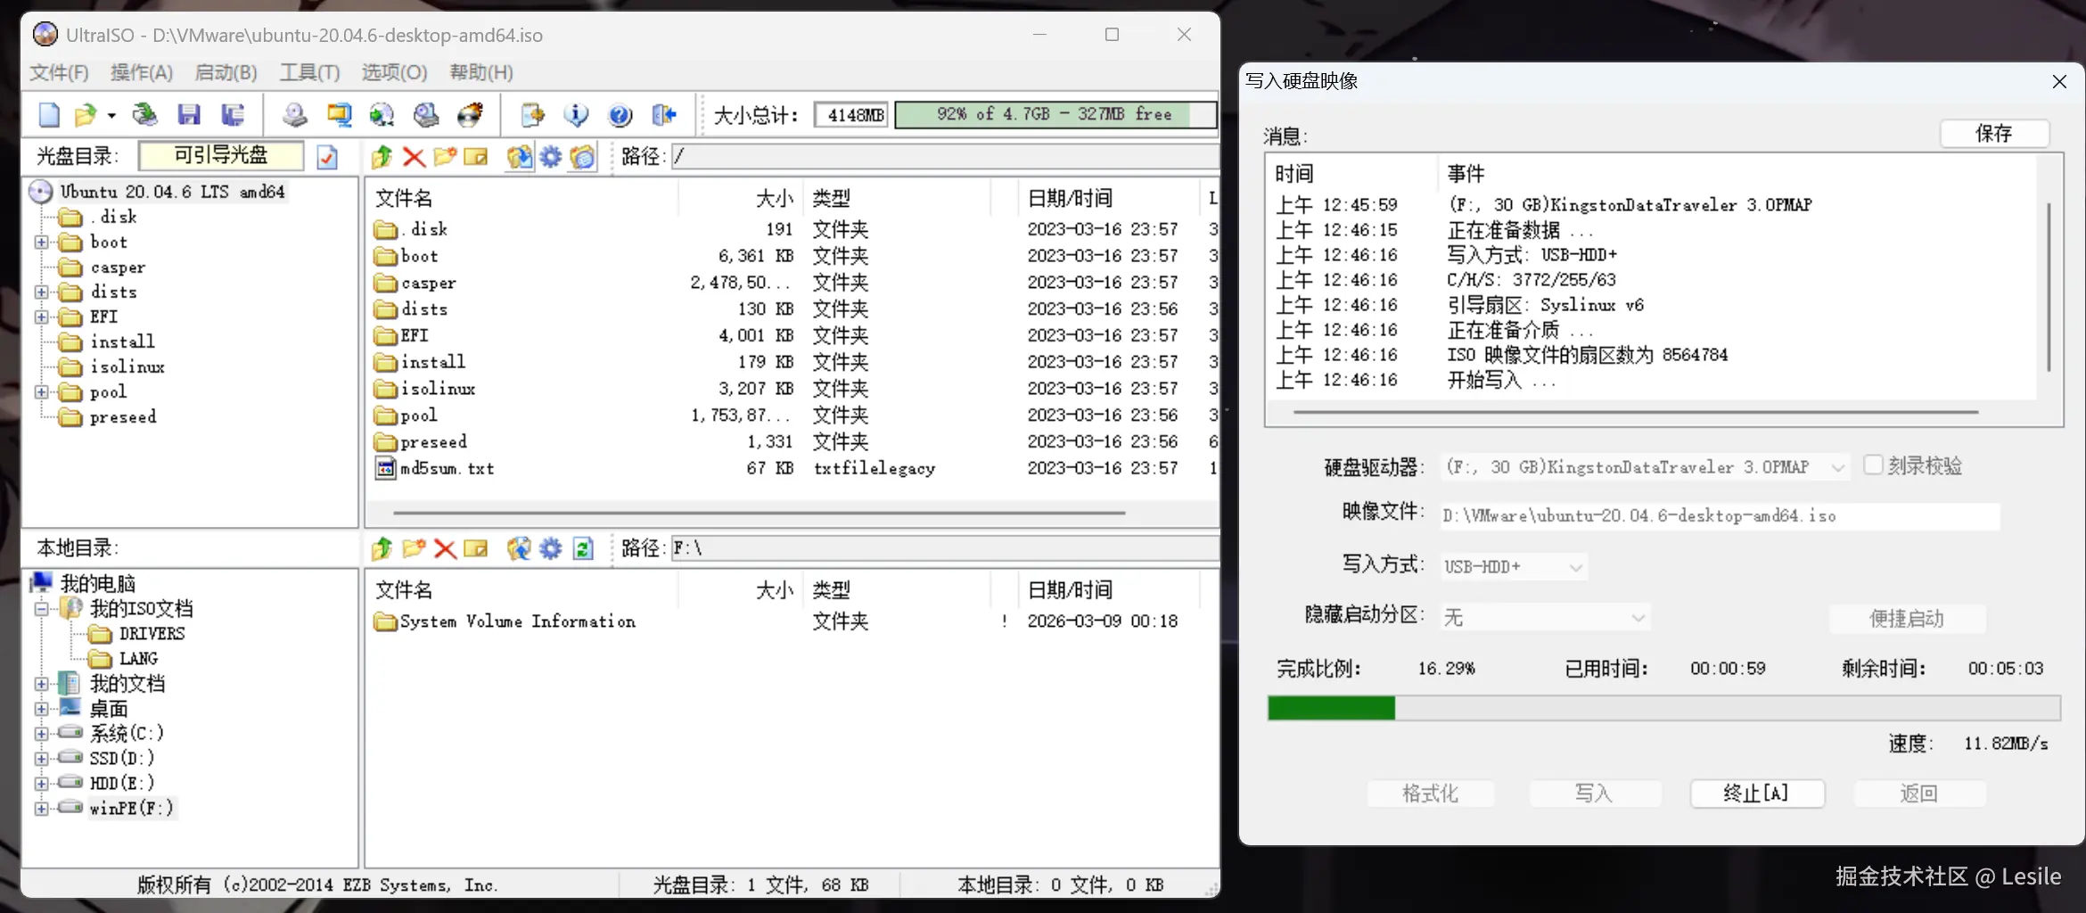Screen dimensions: 2086x913
Task: Open the 文件(F) menu
Action: coord(58,72)
